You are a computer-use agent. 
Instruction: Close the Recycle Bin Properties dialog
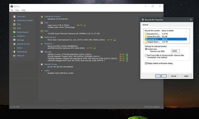191,20
